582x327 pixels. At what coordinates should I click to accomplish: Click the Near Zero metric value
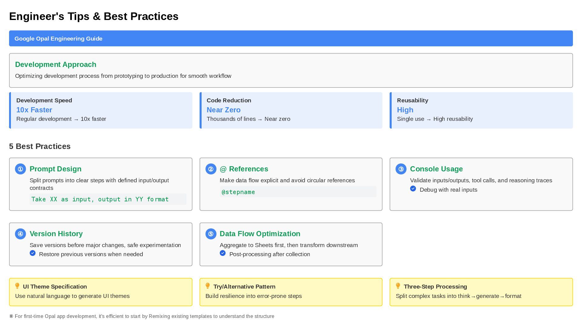(x=223, y=110)
